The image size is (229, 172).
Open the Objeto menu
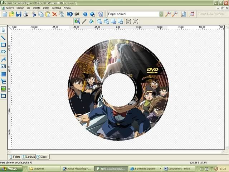[x=36, y=8]
